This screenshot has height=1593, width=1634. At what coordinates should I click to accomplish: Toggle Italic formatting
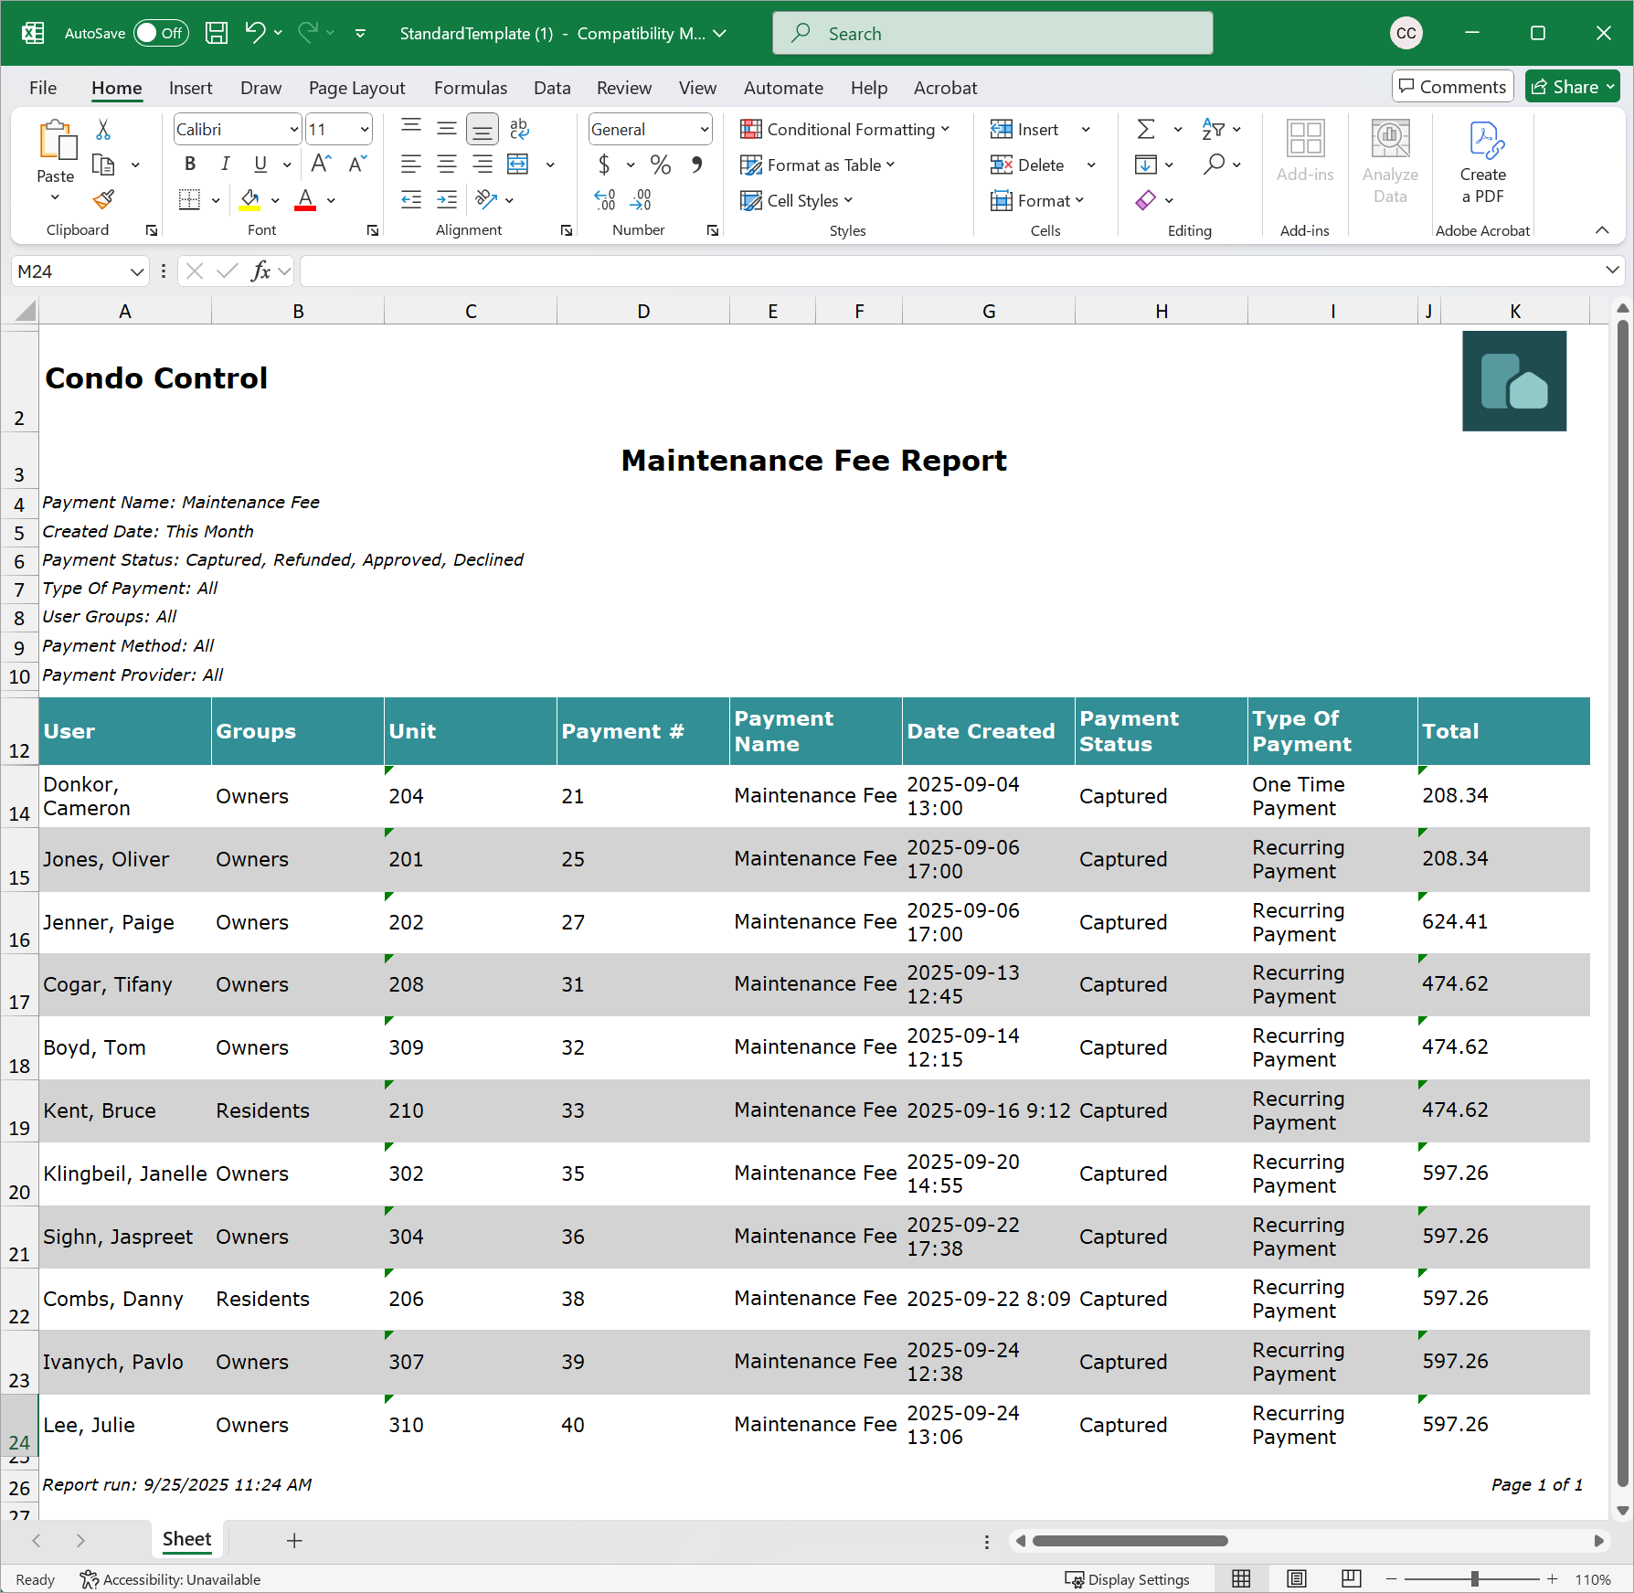pos(225,164)
